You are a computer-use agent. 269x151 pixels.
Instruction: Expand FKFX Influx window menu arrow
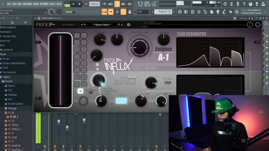(x=35, y=18)
